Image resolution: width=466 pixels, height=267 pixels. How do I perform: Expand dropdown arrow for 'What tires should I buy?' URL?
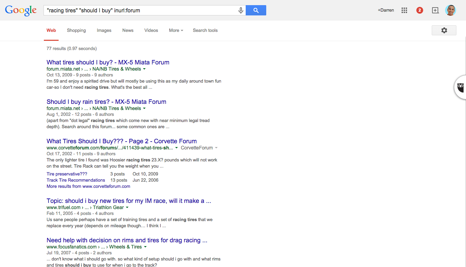[x=144, y=69]
